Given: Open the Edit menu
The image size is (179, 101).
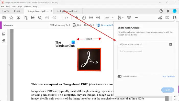Looking at the screenshot, I should pos(8,7).
